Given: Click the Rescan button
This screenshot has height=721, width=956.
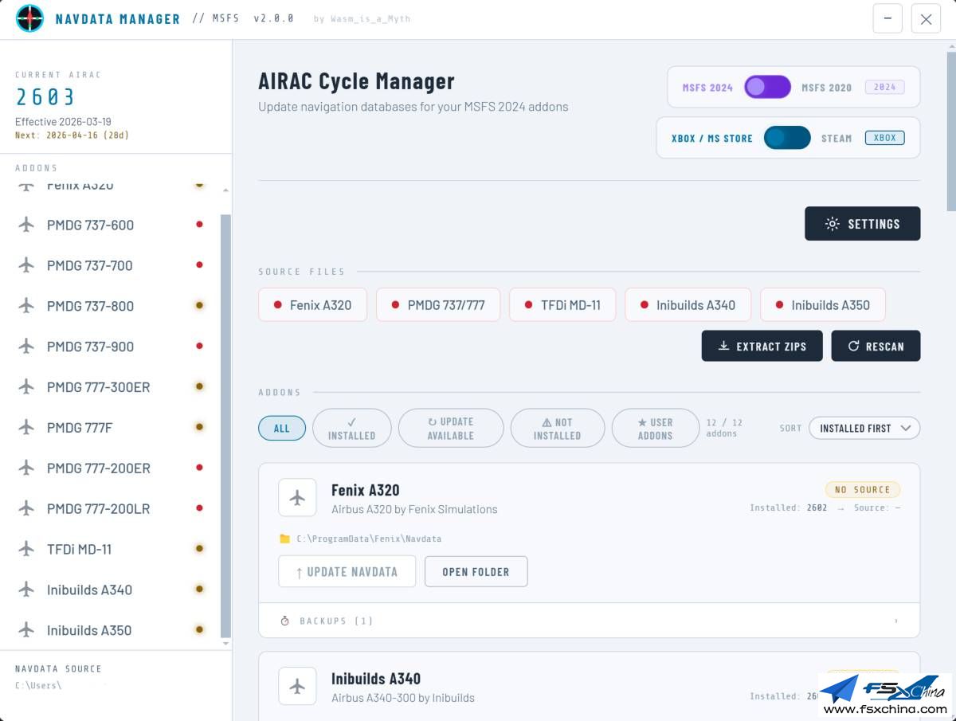Looking at the screenshot, I should click(876, 347).
